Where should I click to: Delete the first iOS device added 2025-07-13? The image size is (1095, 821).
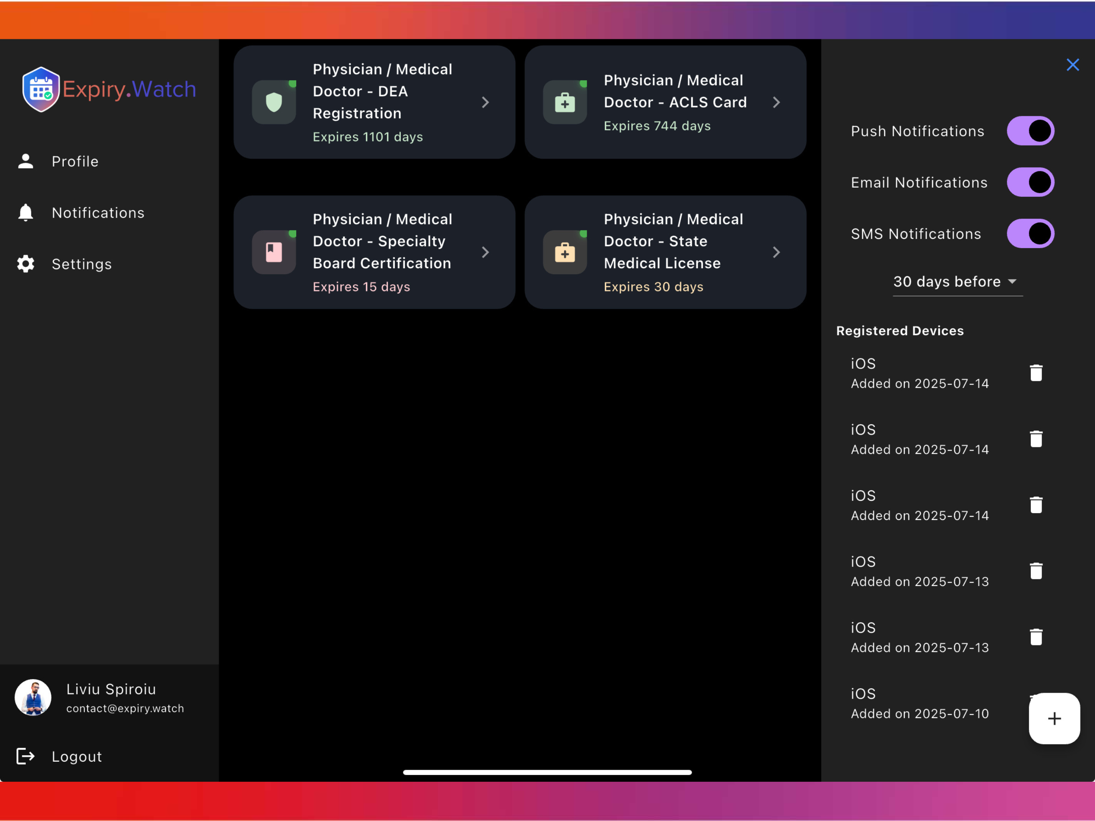(1036, 571)
